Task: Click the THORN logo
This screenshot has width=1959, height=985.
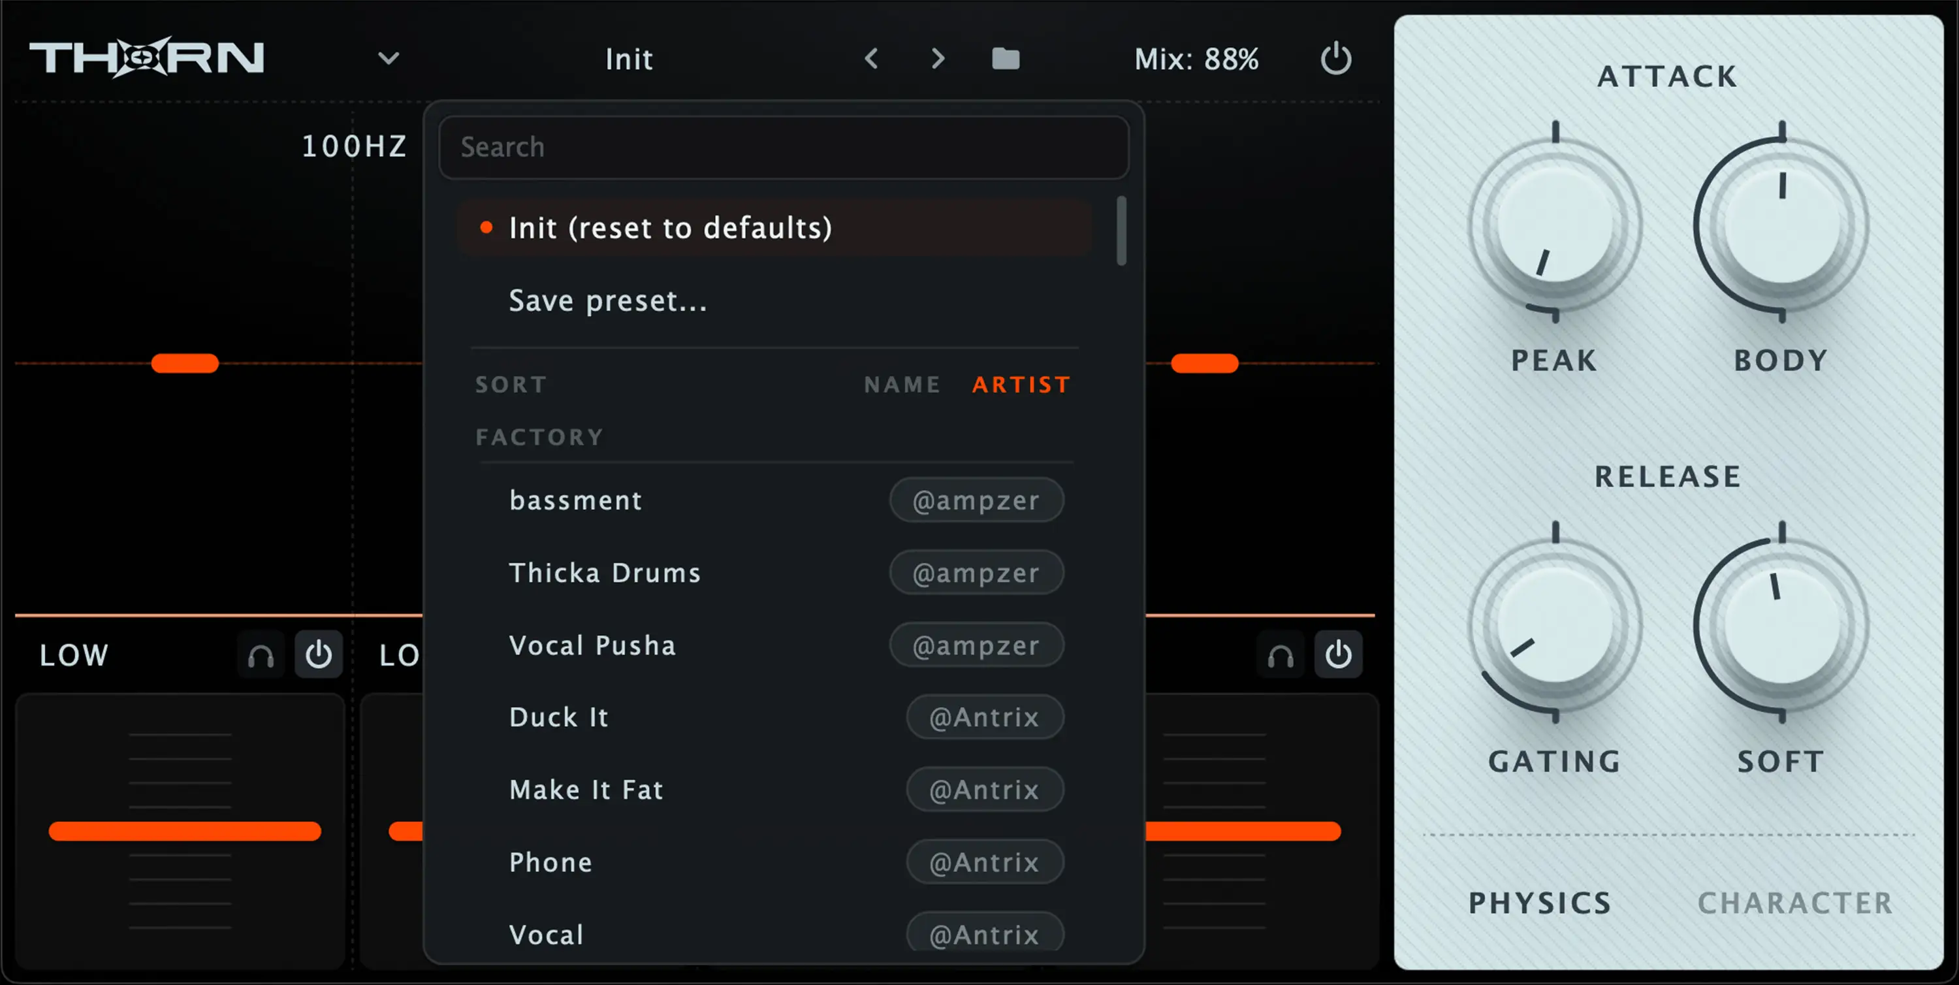Action: [x=147, y=58]
